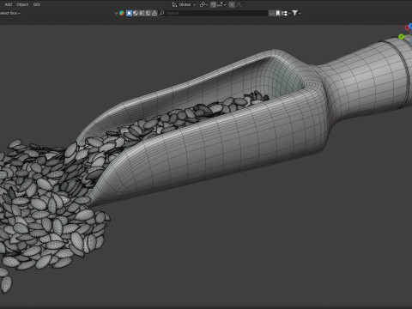The image size is (412, 309).
Task: Toggle the snapping magnet button
Action: pyautogui.click(x=214, y=4)
